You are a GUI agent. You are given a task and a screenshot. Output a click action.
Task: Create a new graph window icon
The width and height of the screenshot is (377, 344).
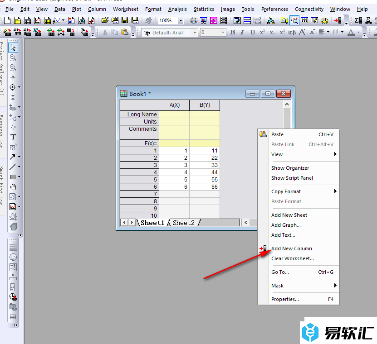click(x=37, y=20)
